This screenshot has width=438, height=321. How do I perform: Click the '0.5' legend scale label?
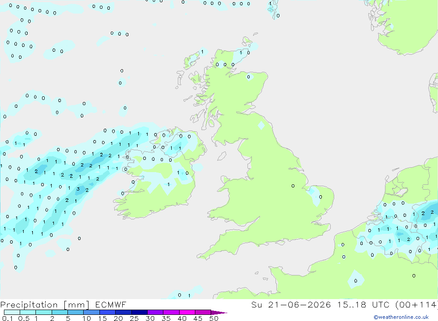[x=24, y=318]
